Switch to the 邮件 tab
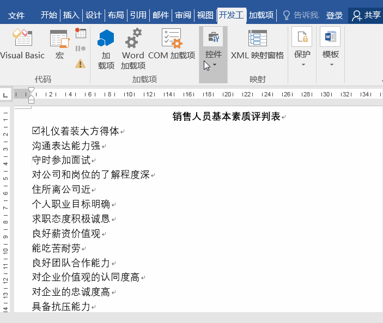 (x=161, y=15)
